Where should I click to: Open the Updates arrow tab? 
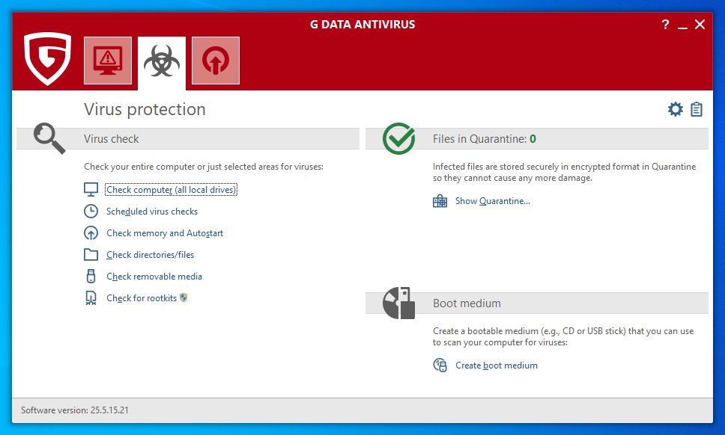[216, 61]
